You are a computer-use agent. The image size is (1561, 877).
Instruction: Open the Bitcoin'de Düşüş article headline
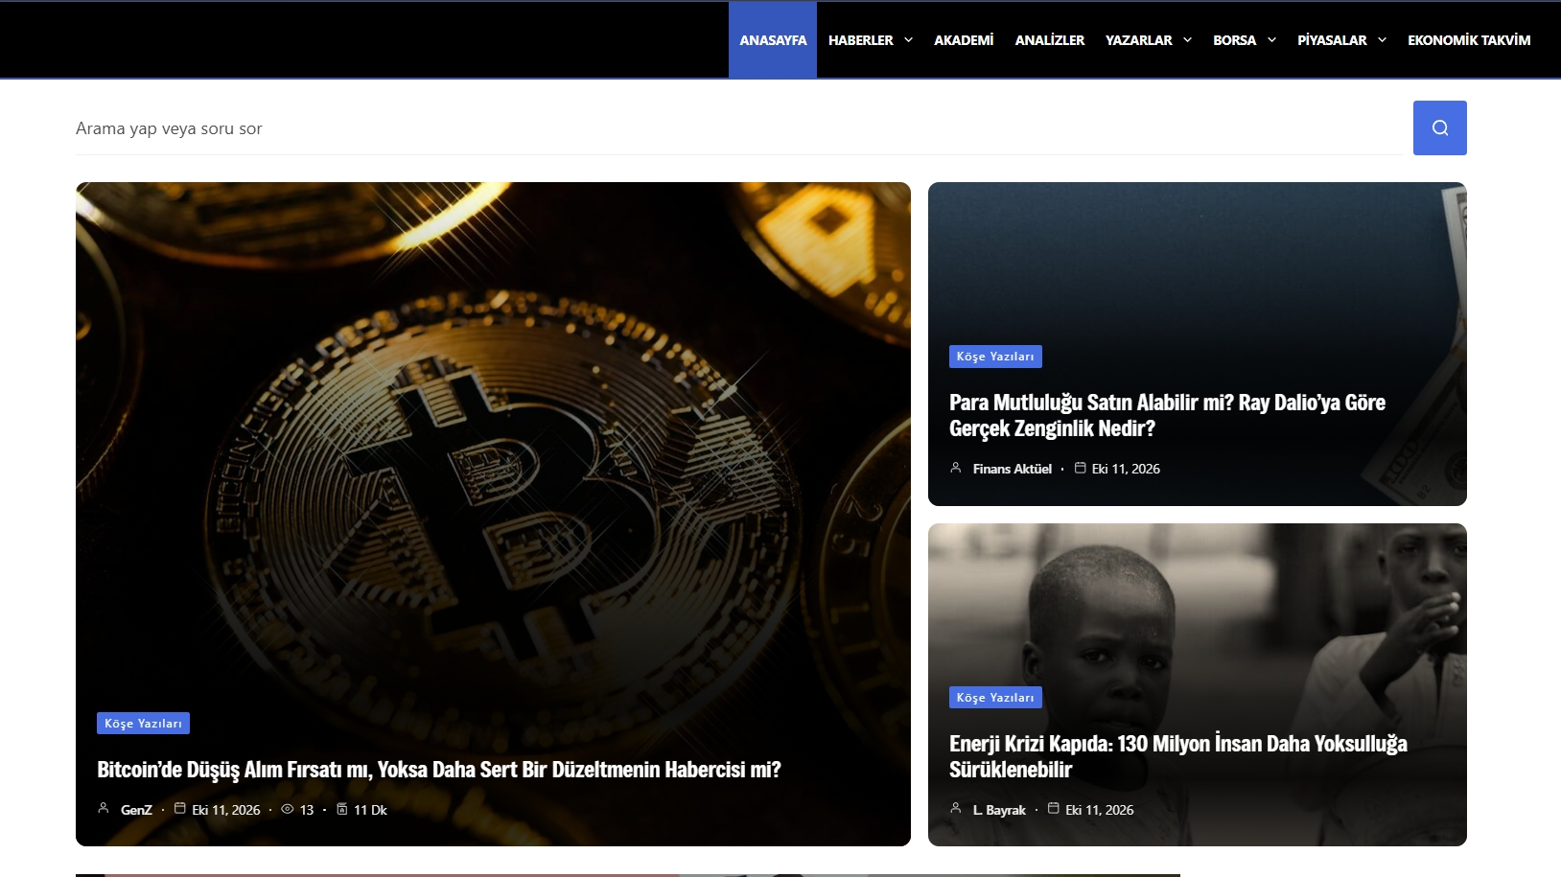pyautogui.click(x=439, y=770)
